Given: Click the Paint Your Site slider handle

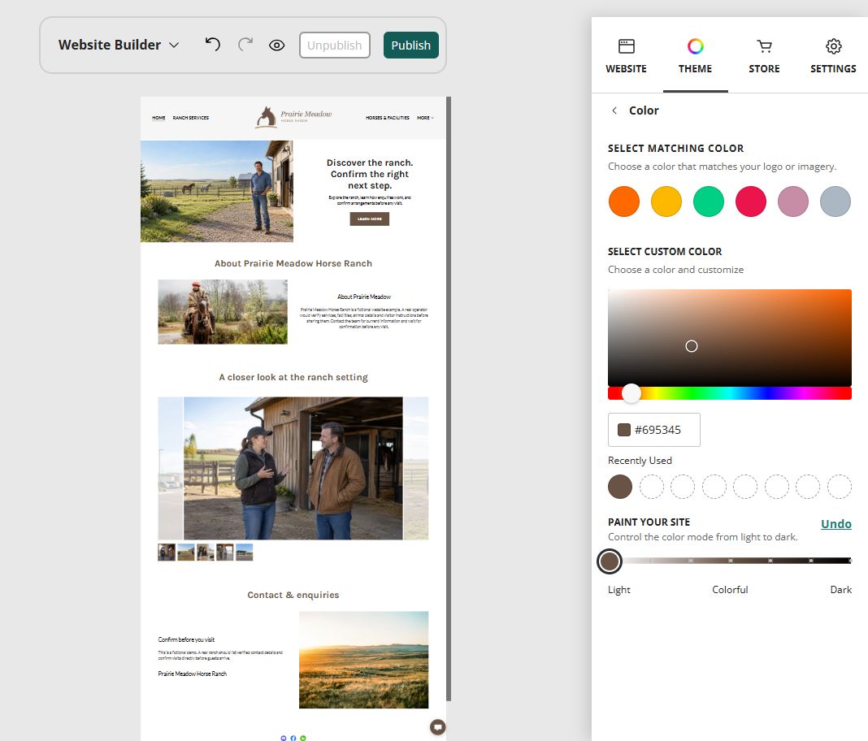Looking at the screenshot, I should [610, 561].
